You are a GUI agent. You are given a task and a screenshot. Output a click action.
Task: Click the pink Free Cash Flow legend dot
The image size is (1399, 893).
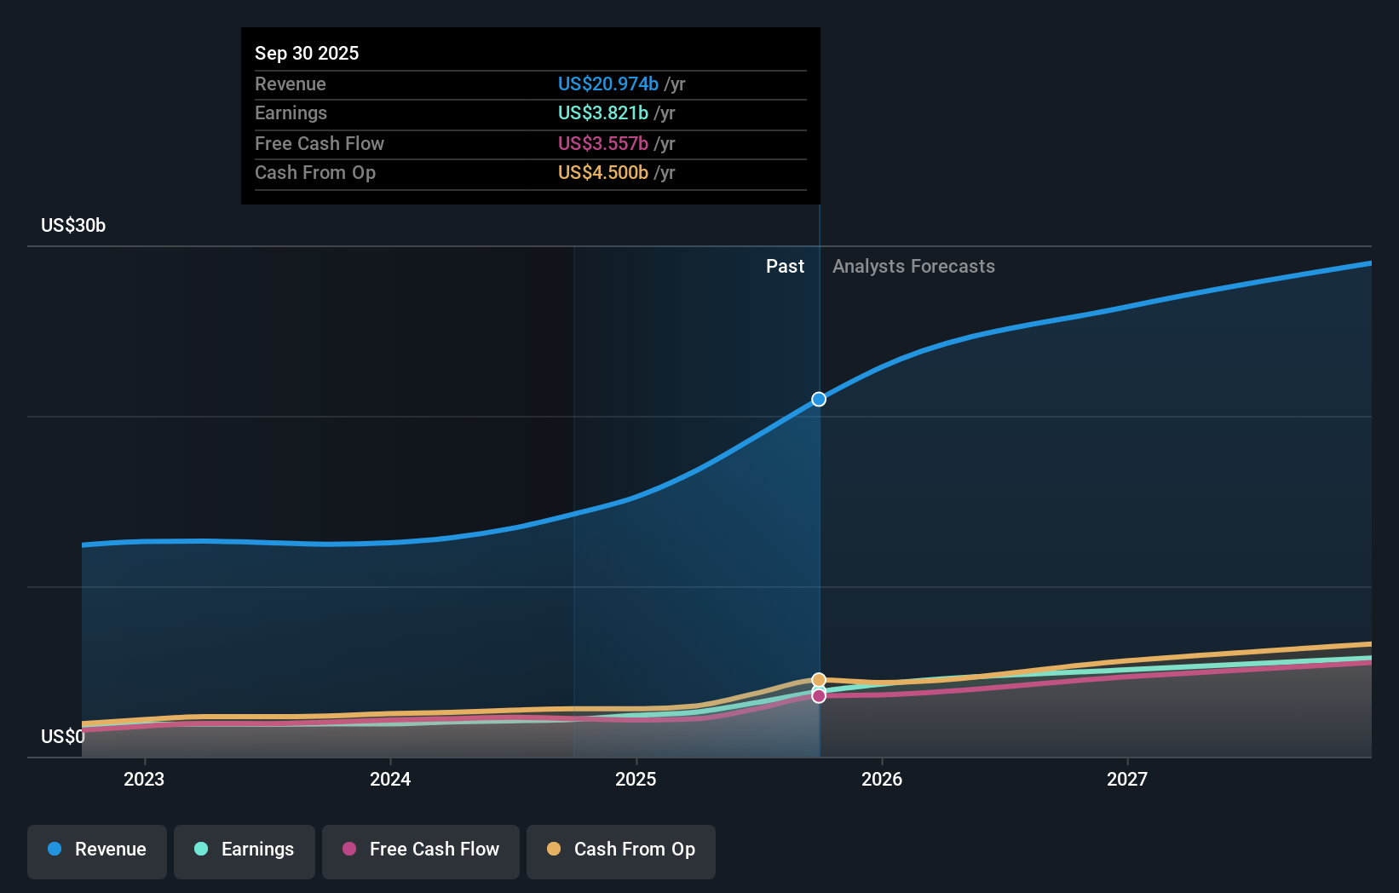(350, 850)
